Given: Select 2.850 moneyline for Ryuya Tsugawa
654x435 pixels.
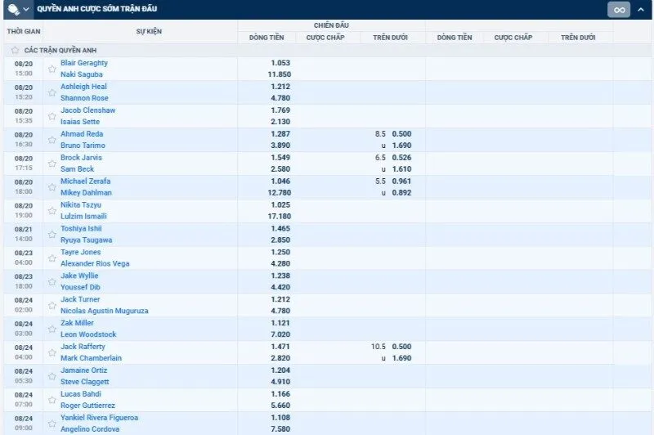Looking at the screenshot, I should (280, 240).
